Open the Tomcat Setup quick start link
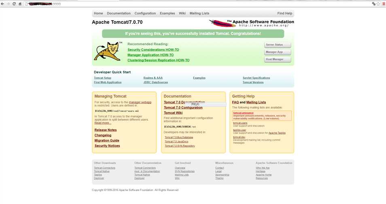The image size is (386, 204). pyautogui.click(x=102, y=78)
